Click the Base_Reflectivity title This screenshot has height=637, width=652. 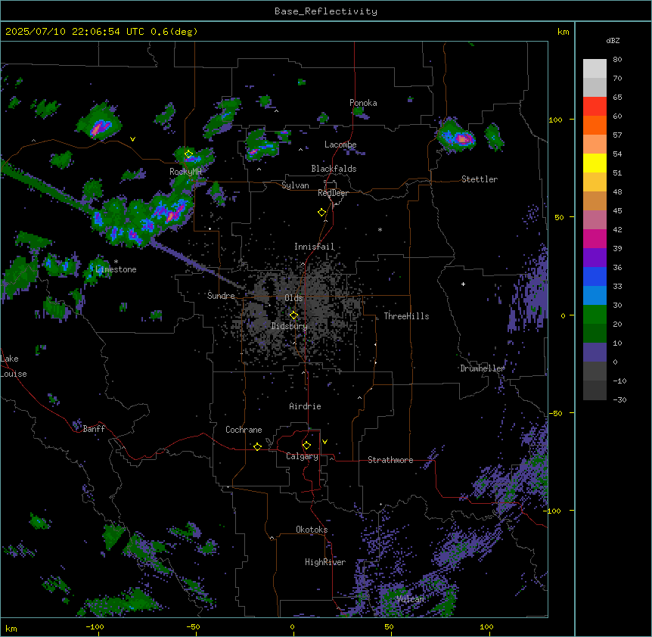[x=326, y=11]
